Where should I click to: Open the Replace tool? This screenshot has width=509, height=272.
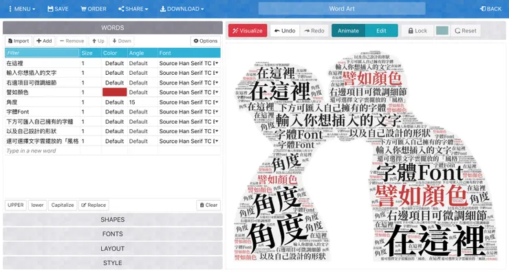pyautogui.click(x=94, y=205)
